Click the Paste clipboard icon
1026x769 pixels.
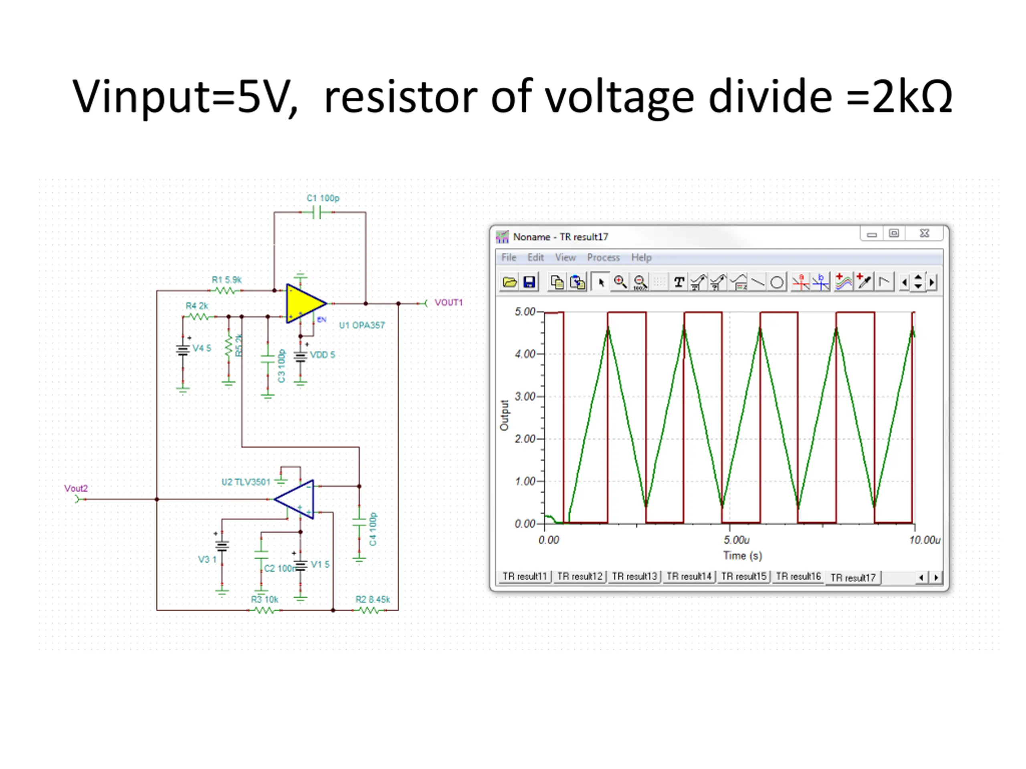pos(578,282)
